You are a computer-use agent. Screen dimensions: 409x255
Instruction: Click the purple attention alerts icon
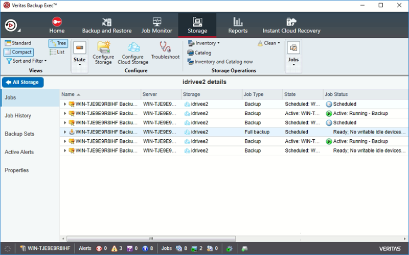pos(130,248)
